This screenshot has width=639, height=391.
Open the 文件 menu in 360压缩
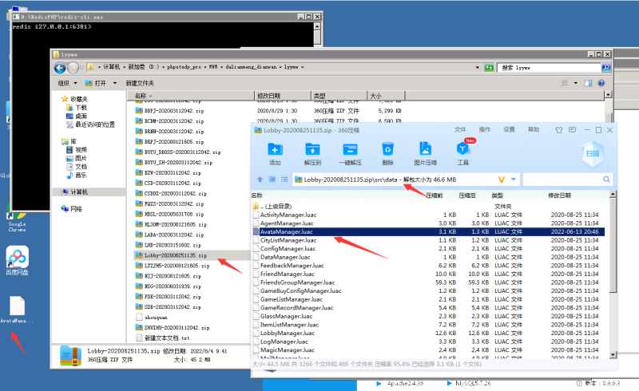pyautogui.click(x=460, y=129)
